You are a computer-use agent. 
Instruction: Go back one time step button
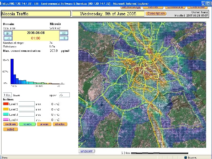(8, 38)
